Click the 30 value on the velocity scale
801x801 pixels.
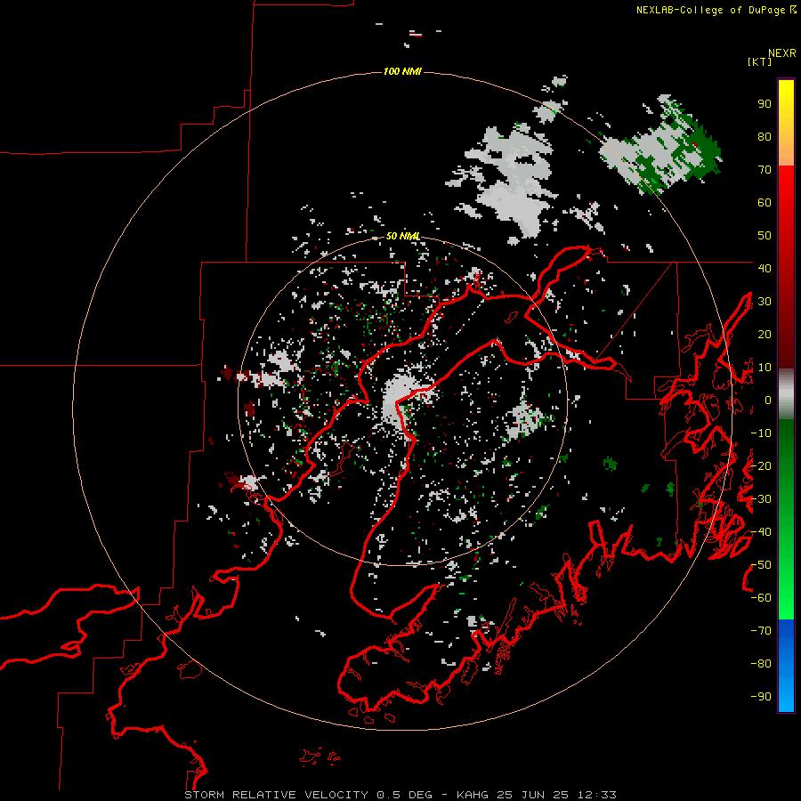pyautogui.click(x=765, y=302)
